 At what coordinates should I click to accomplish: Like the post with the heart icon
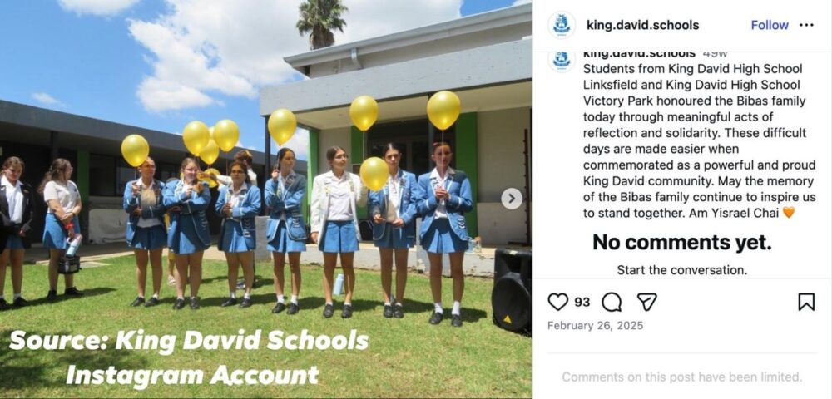tap(557, 302)
